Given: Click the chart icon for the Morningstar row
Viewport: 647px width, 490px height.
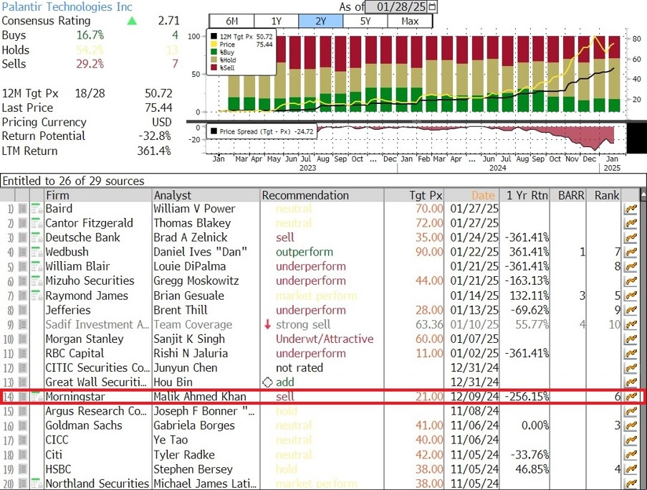Looking at the screenshot, I should [631, 397].
